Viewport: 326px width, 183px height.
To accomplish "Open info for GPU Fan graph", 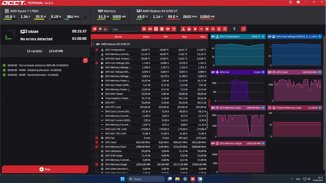I will pos(263,72).
